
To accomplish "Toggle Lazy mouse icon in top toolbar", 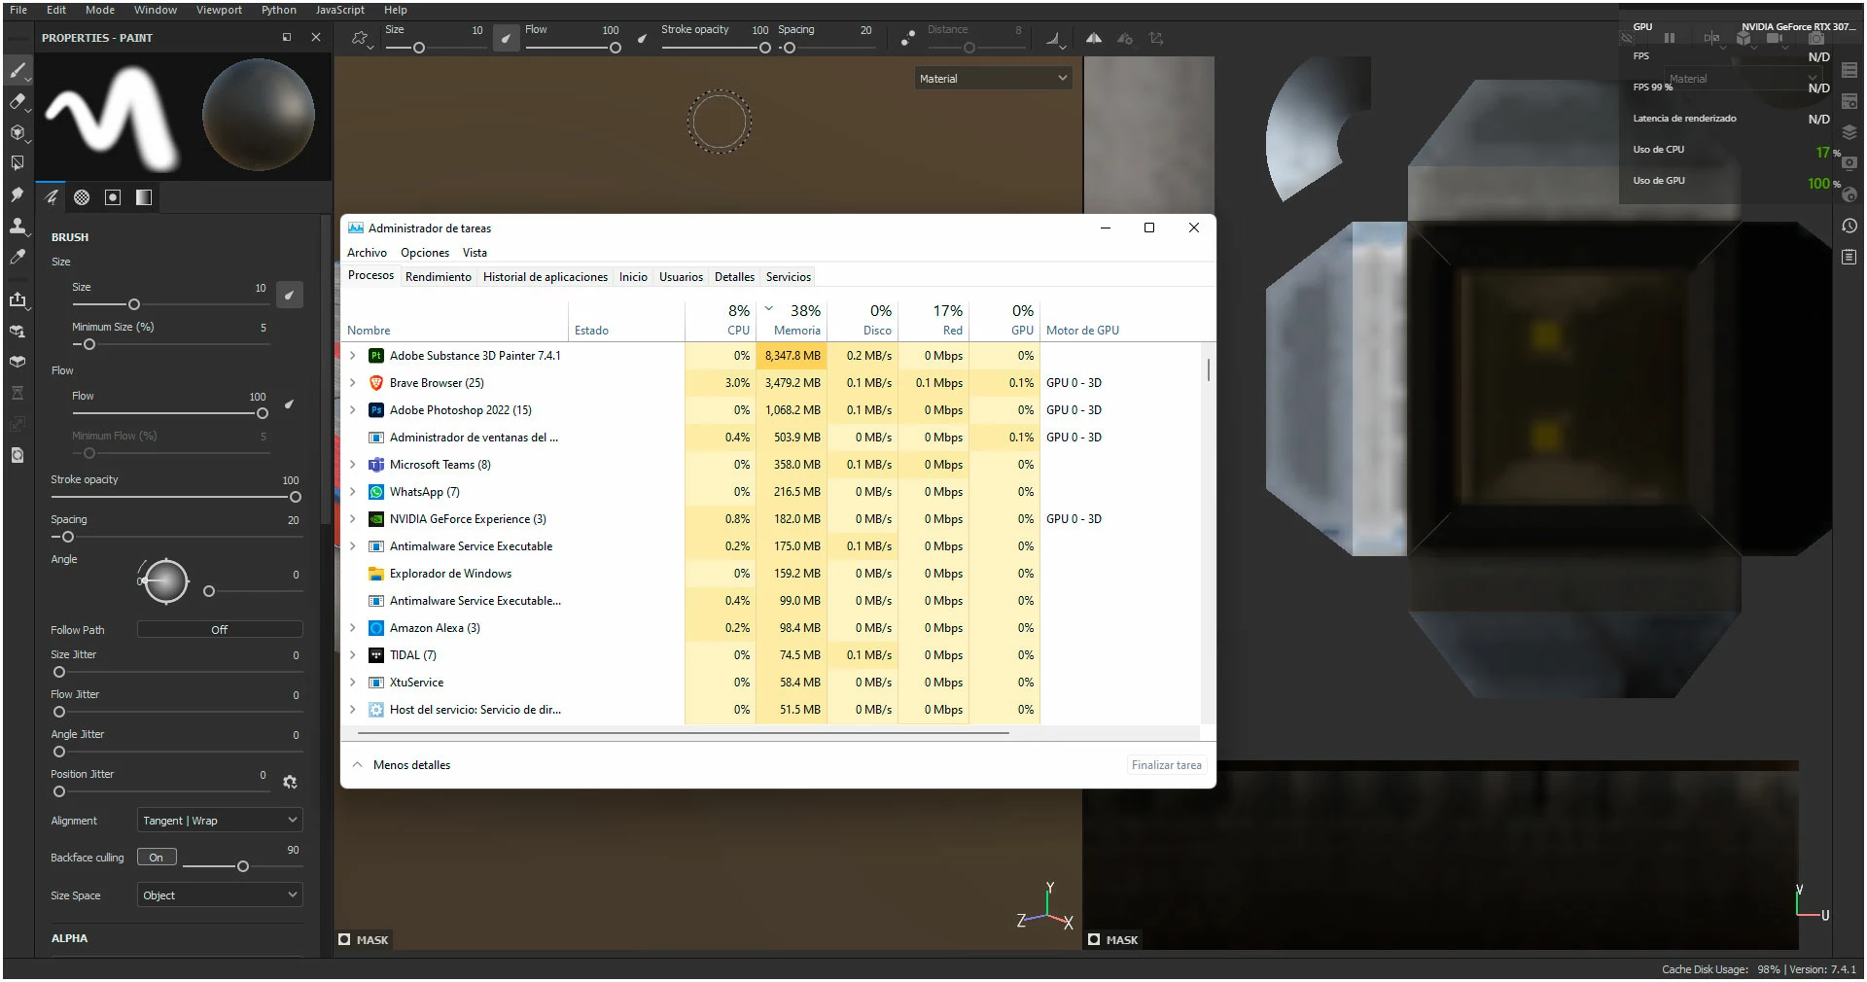I will [x=907, y=39].
